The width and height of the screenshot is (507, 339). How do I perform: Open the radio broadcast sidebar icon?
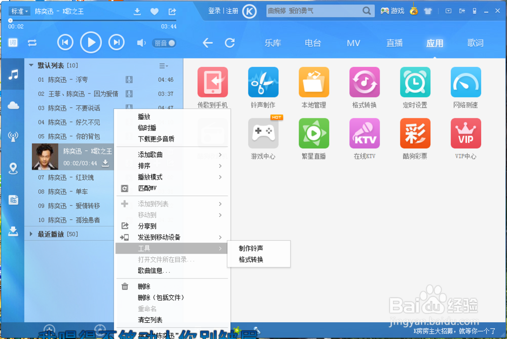point(13,137)
